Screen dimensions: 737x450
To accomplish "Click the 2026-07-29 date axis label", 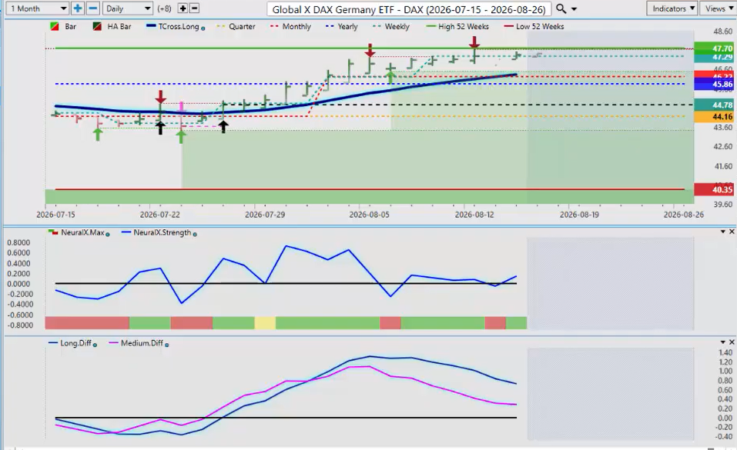I will pos(265,215).
